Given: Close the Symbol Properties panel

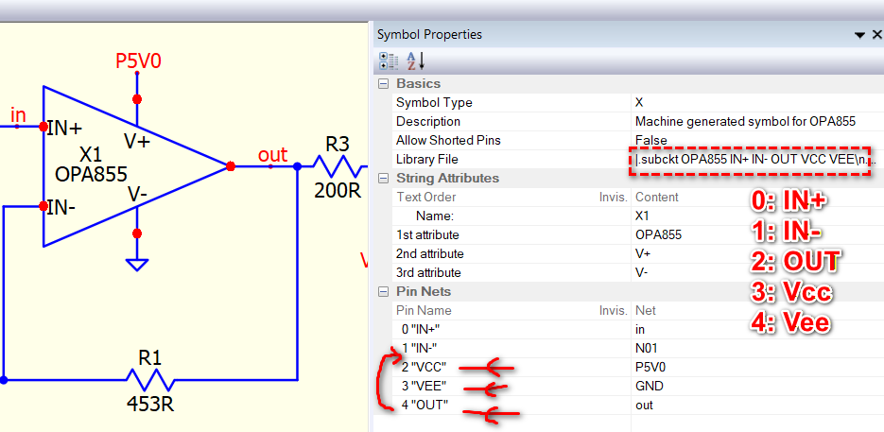Looking at the screenshot, I should point(875,35).
